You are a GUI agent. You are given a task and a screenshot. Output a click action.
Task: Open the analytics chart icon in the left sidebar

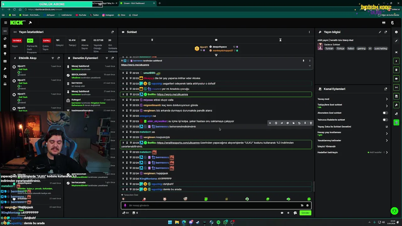click(x=5, y=46)
